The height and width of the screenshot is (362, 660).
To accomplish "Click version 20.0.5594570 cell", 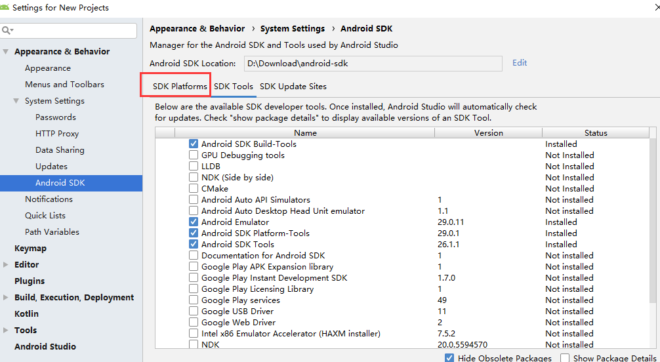I will 463,345.
